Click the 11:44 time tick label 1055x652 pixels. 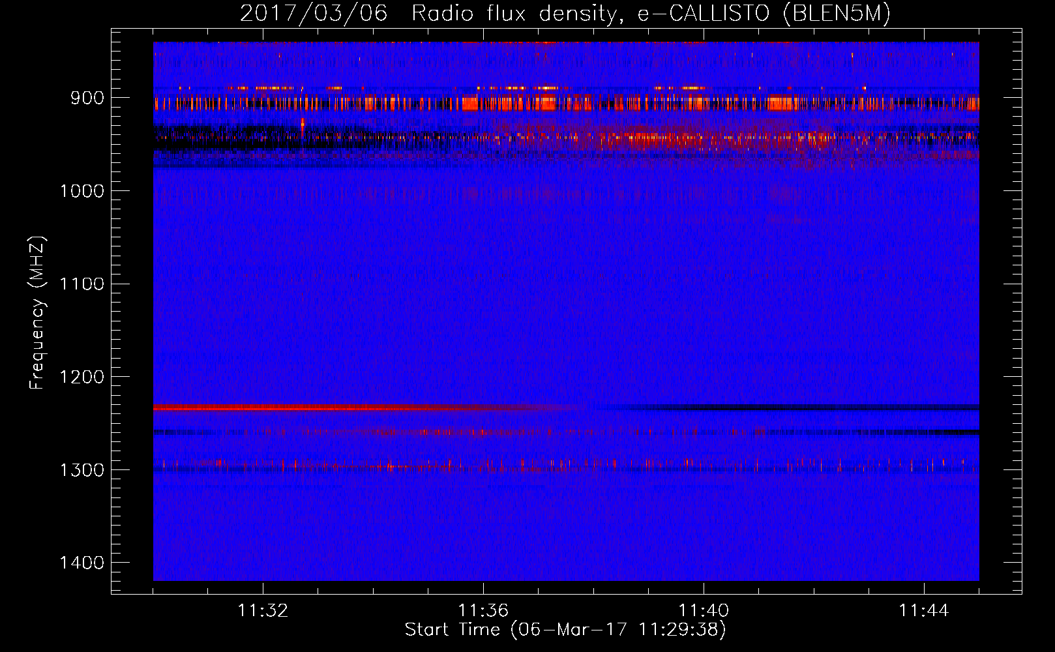pyautogui.click(x=924, y=611)
